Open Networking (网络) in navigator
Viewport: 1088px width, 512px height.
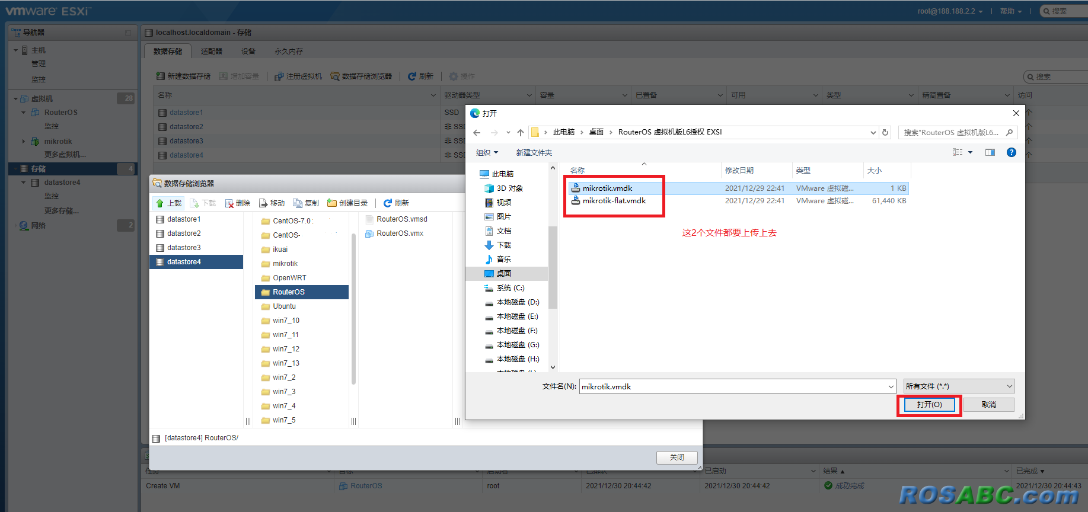(39, 226)
